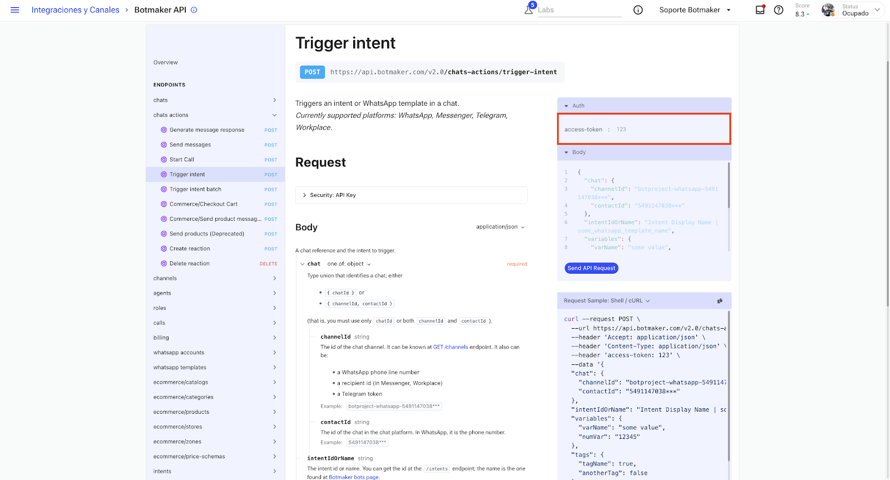This screenshot has width=890, height=480.
Task: Open the inbox notifications icon
Action: (760, 10)
